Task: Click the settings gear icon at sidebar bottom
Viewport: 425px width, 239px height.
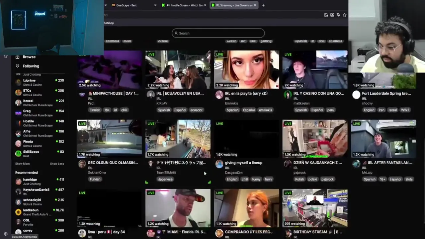Action: tap(6, 234)
